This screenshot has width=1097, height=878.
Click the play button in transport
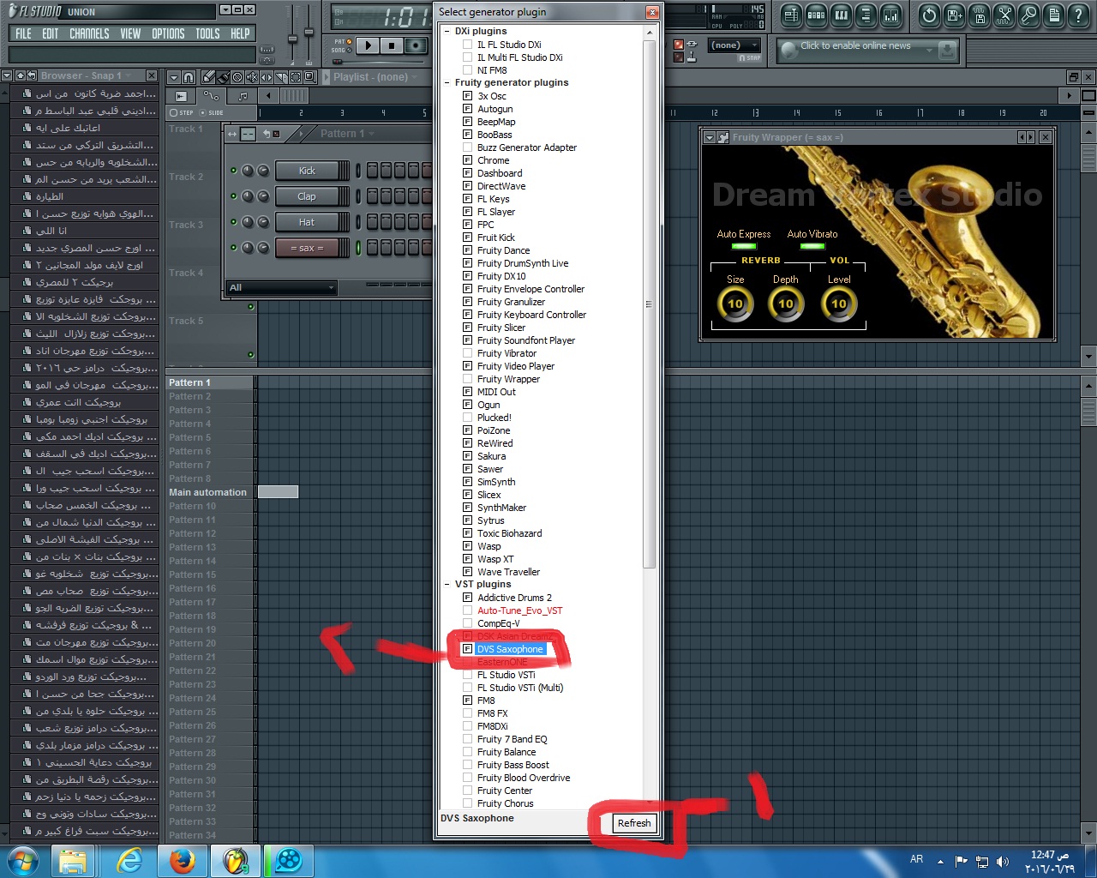(368, 45)
